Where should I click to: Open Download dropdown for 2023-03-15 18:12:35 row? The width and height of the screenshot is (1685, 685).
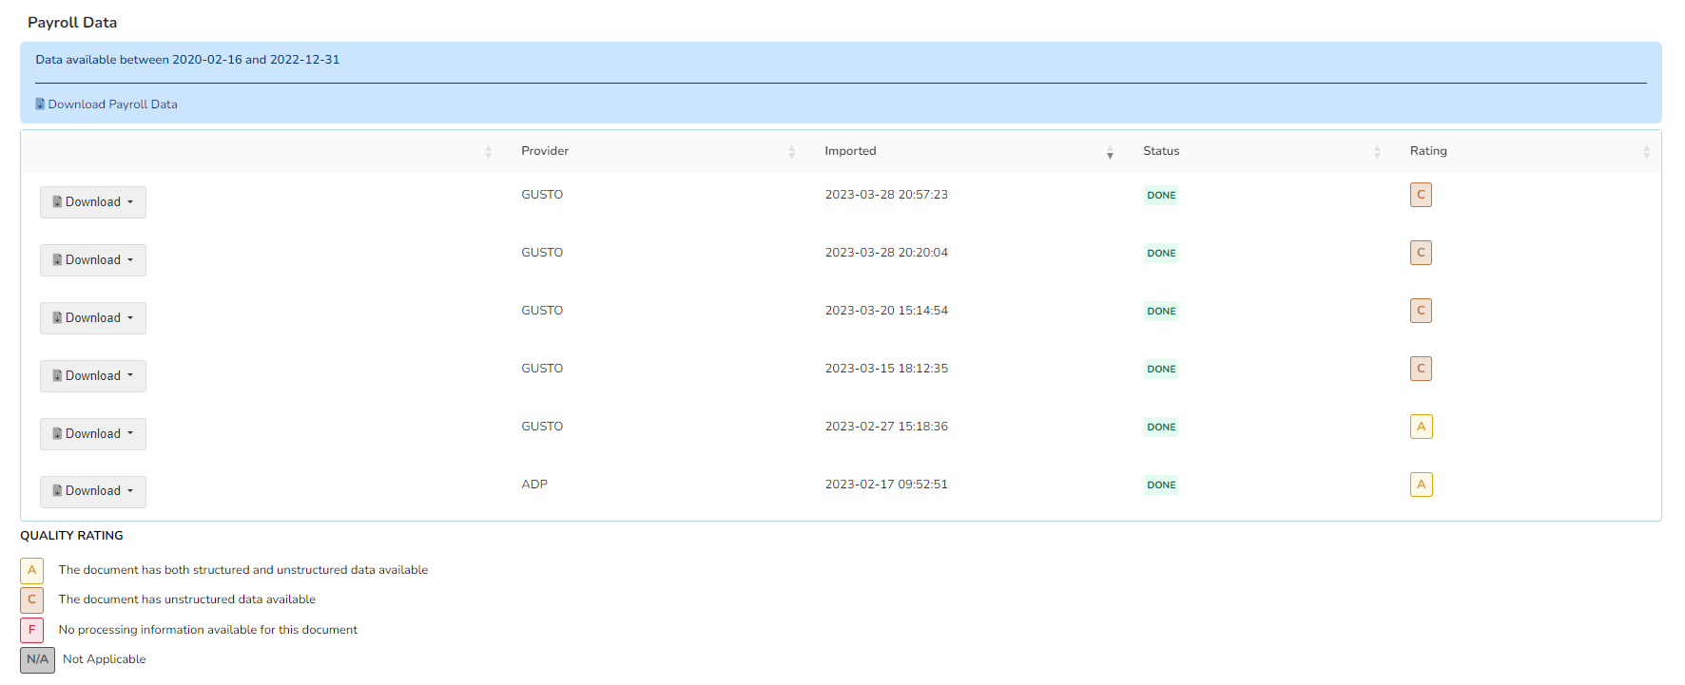[x=93, y=376]
